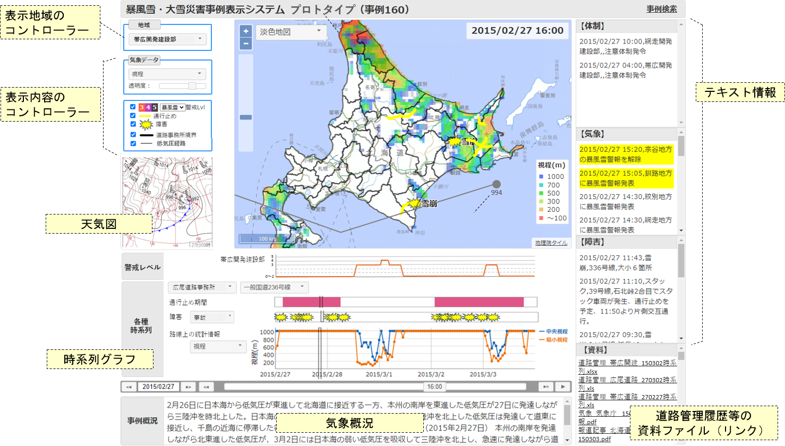Click the second pink 通行止め期間 bar

click(479, 302)
